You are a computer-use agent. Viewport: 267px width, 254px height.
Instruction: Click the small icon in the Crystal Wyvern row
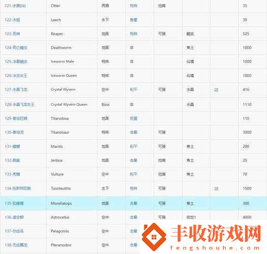coord(216,89)
